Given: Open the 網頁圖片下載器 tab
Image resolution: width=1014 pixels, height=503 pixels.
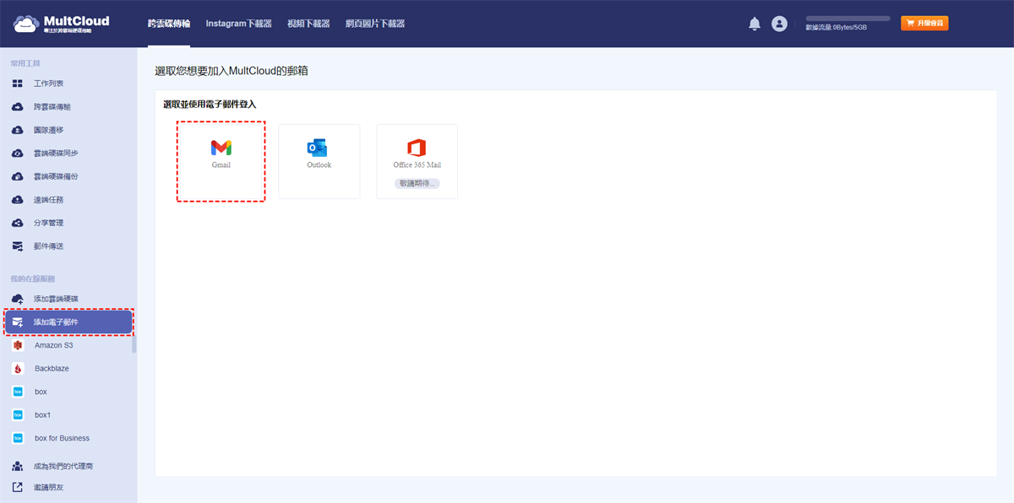Looking at the screenshot, I should click(x=375, y=24).
